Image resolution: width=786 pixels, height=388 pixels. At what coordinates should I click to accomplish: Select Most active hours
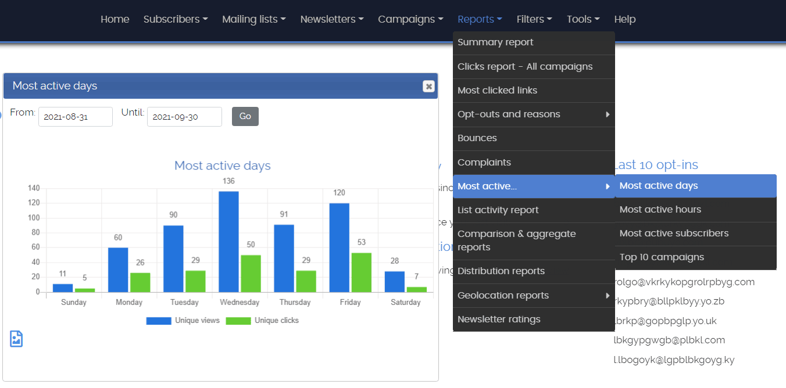point(660,210)
